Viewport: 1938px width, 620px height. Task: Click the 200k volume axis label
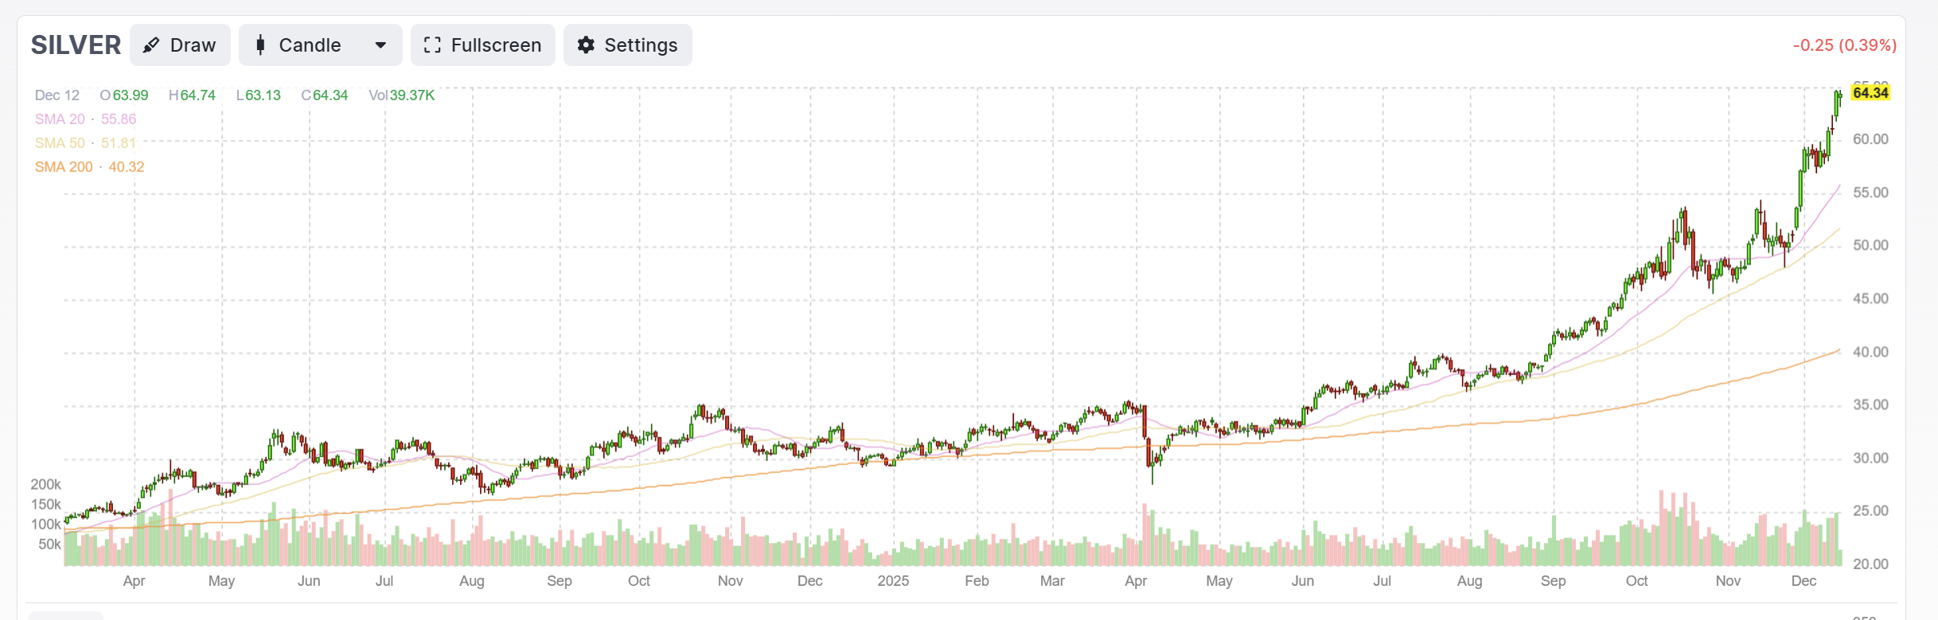45,484
